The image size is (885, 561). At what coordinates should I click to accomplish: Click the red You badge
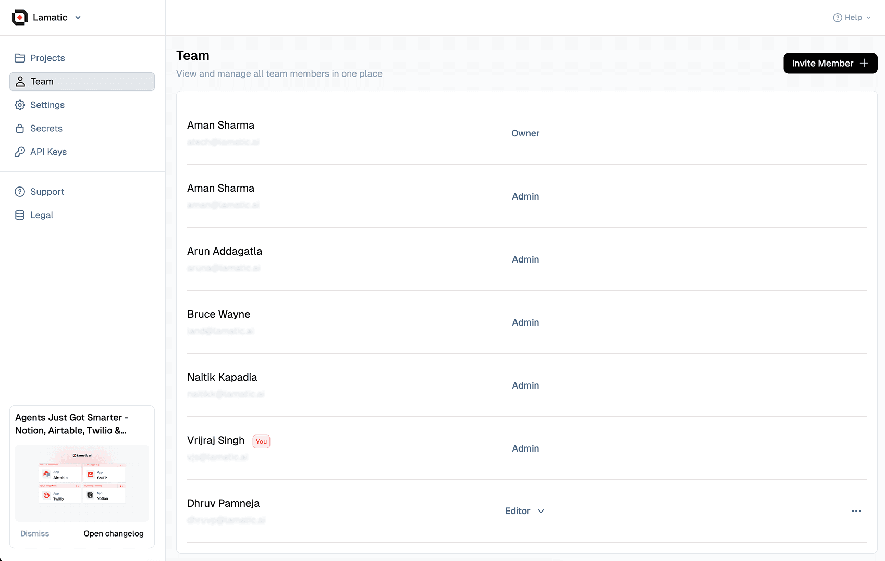coord(261,442)
